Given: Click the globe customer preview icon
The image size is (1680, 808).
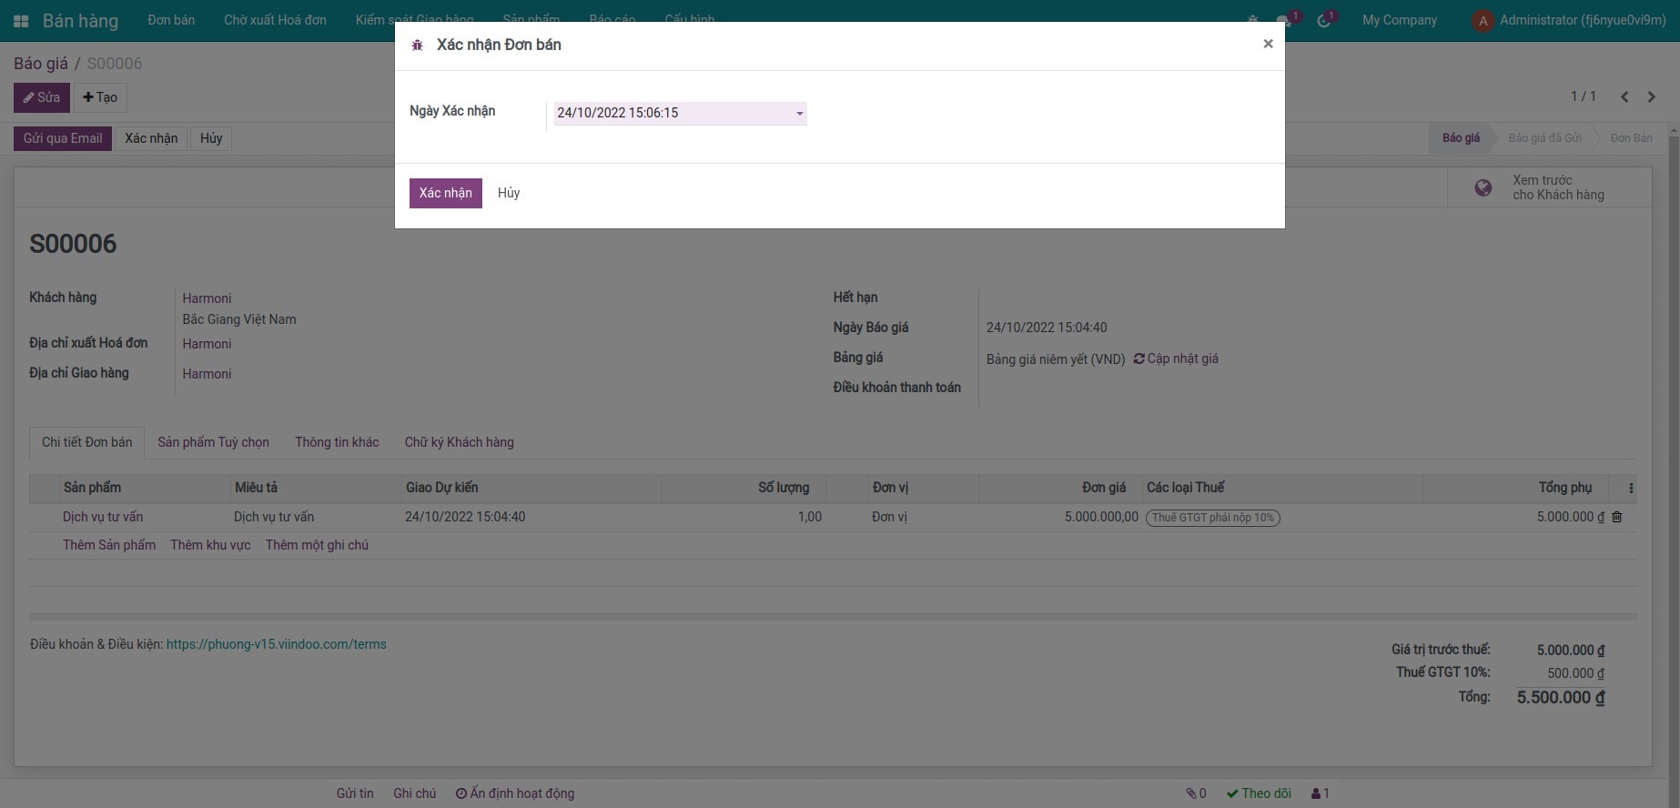Looking at the screenshot, I should (x=1483, y=187).
